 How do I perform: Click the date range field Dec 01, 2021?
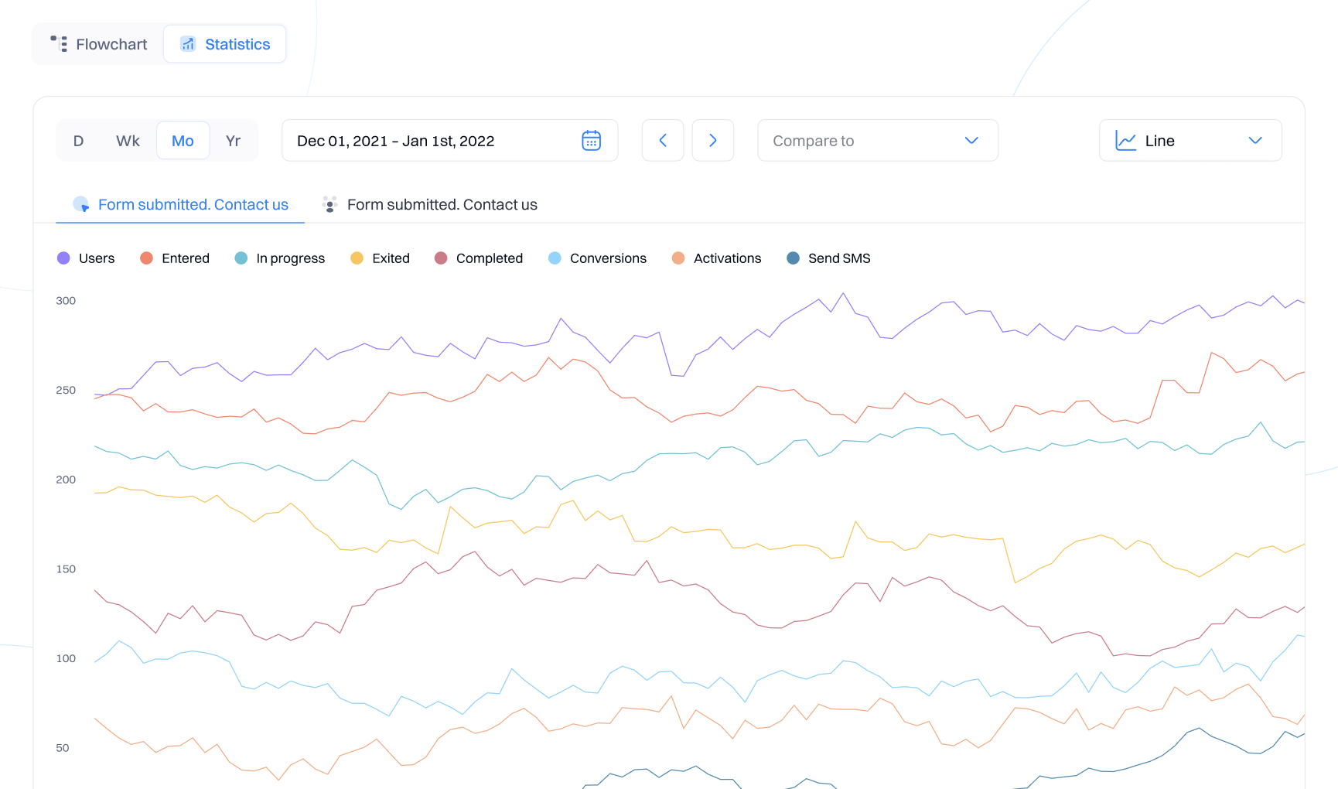point(450,140)
